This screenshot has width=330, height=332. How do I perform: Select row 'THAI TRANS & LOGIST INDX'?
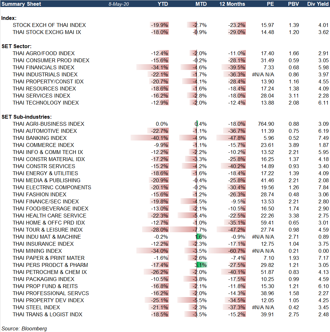pos(165,314)
